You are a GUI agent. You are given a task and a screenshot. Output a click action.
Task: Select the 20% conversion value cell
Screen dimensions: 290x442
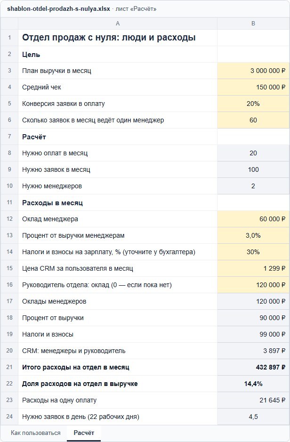[253, 104]
